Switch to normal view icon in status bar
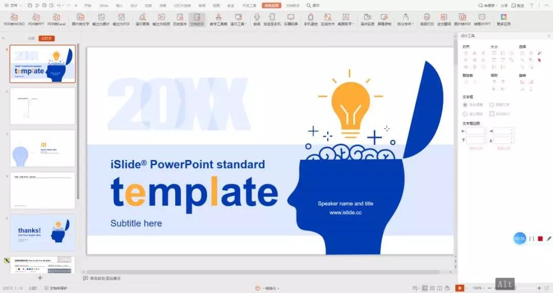553x293 pixels. pos(424,288)
